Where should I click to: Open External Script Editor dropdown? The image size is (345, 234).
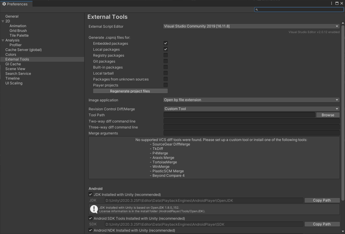pos(251,26)
